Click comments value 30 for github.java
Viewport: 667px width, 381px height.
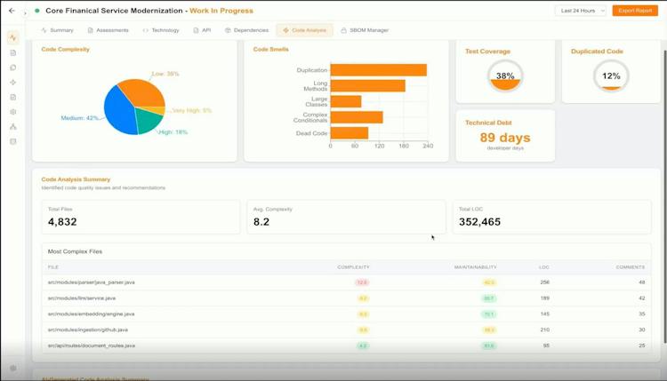pos(642,329)
